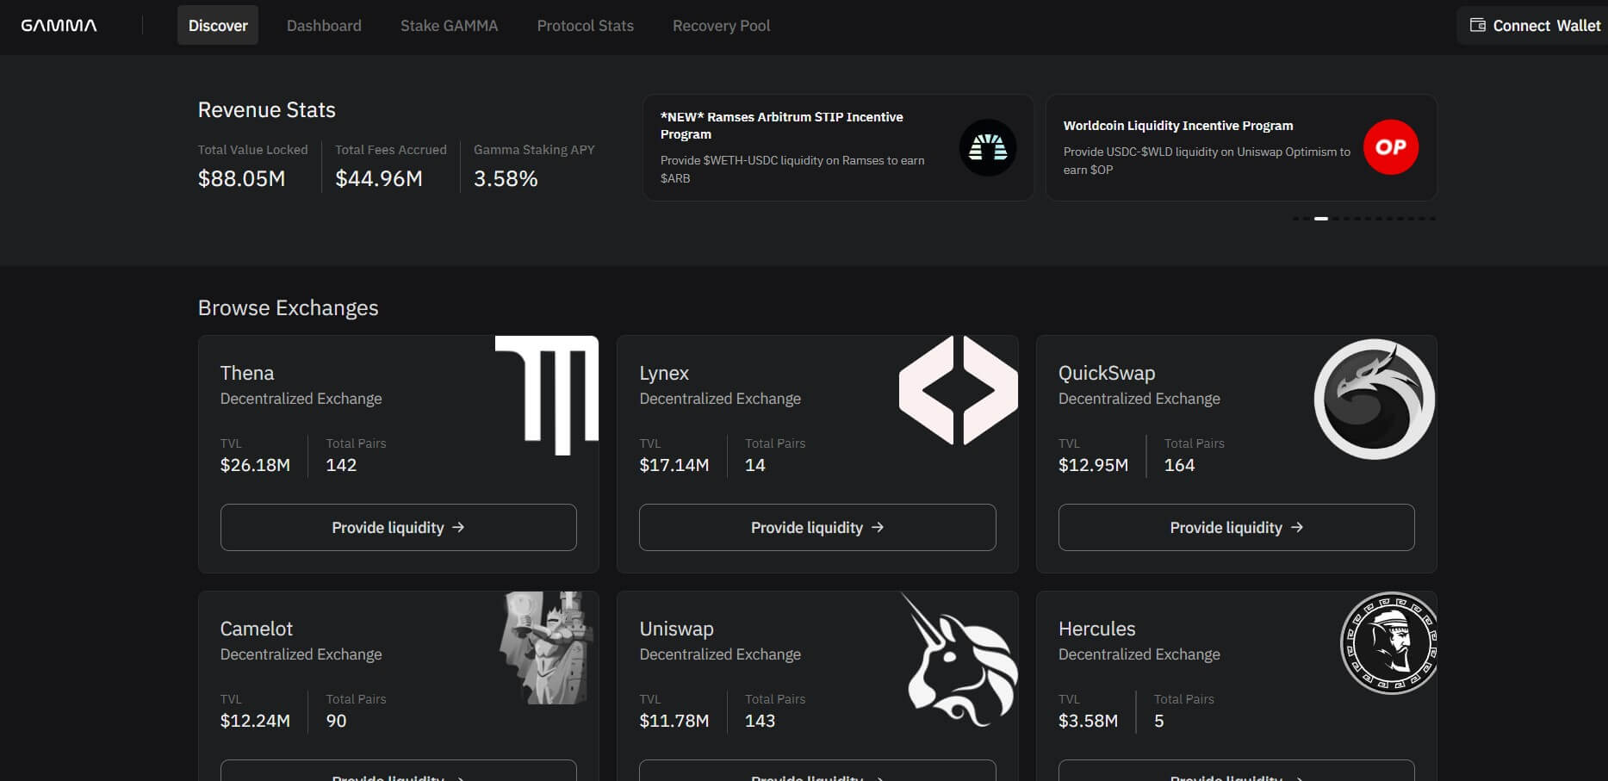
Task: Open the Recovery Pool tab
Action: point(721,26)
